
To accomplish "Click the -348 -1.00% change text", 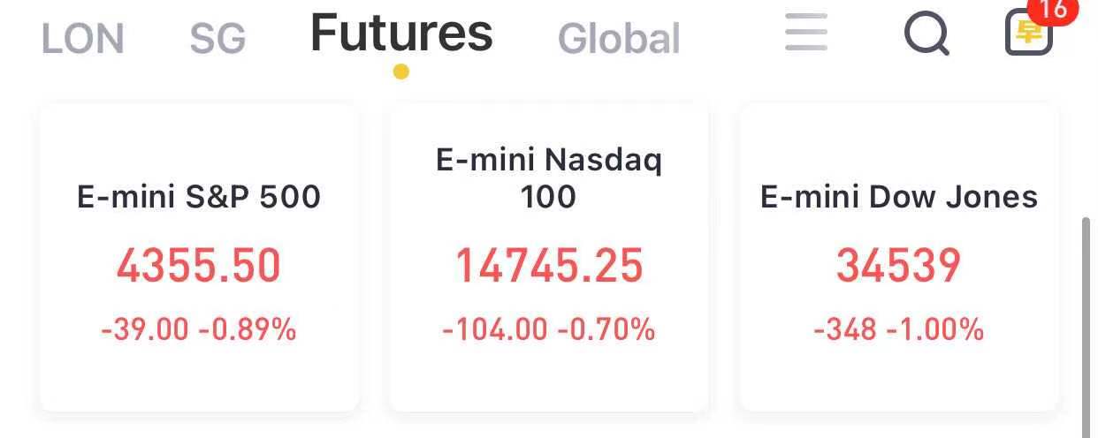I will (899, 329).
